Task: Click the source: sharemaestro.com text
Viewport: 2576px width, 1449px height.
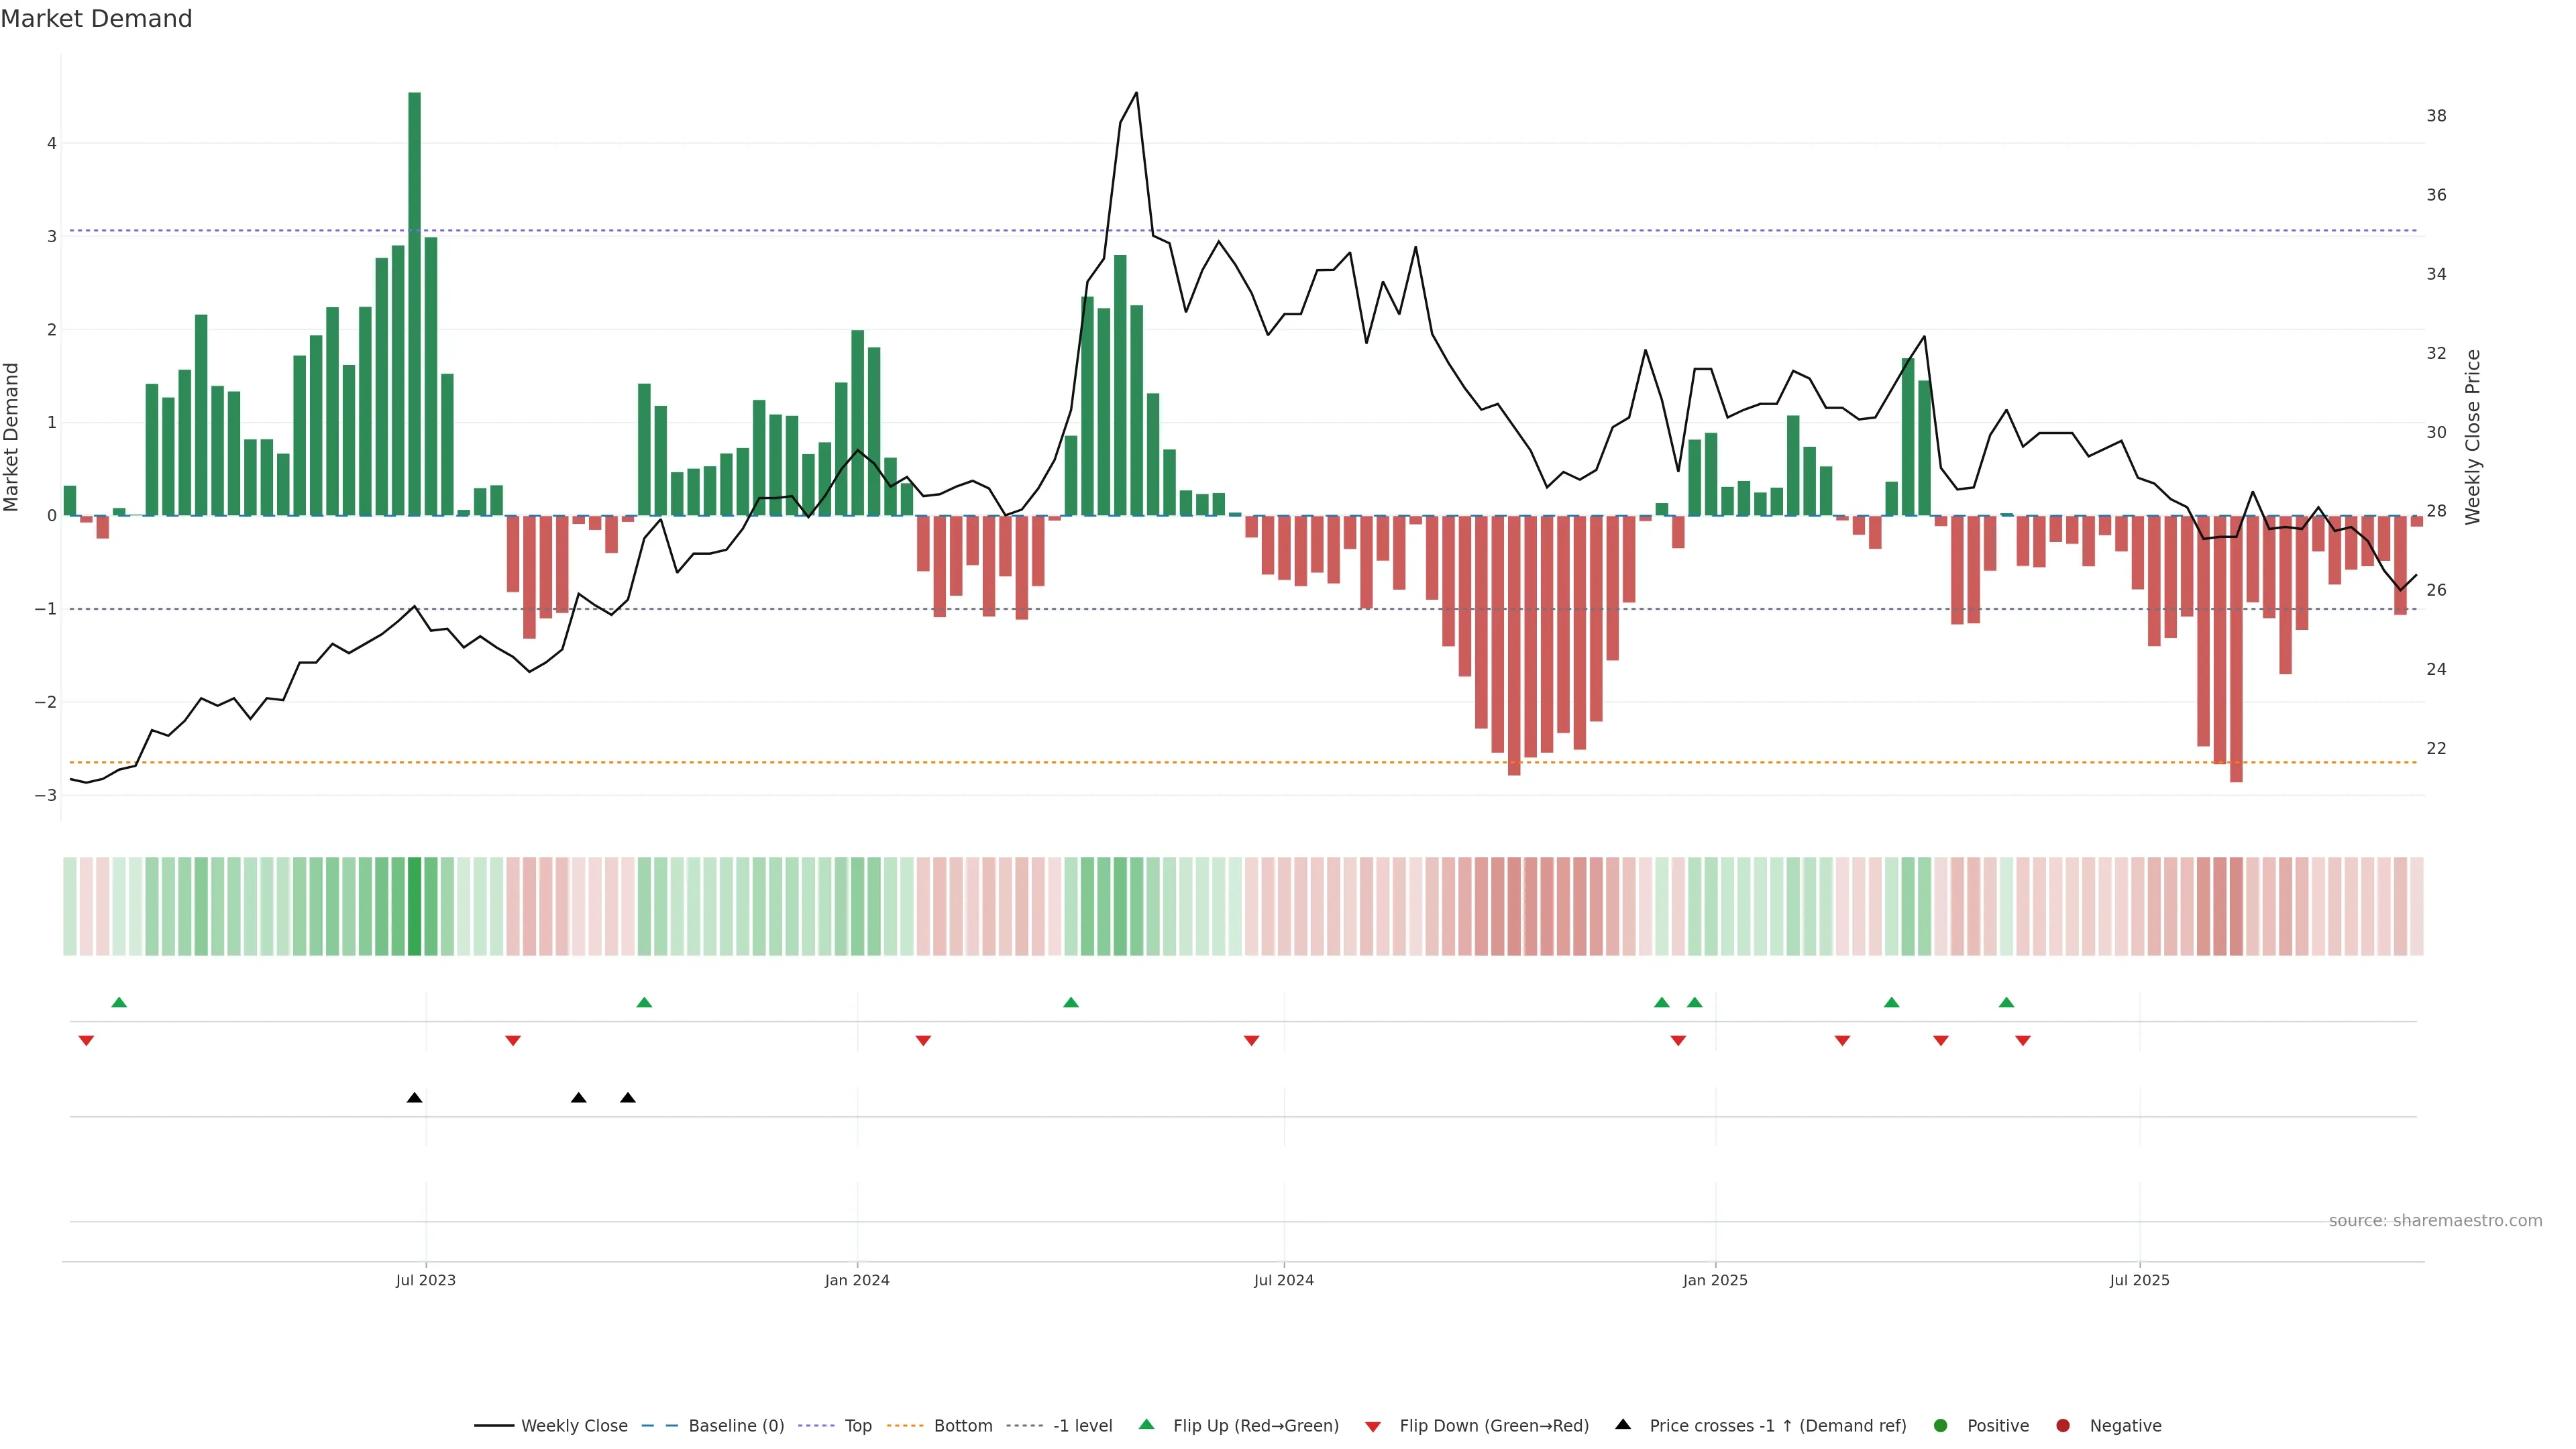Action: pyautogui.click(x=2435, y=1220)
